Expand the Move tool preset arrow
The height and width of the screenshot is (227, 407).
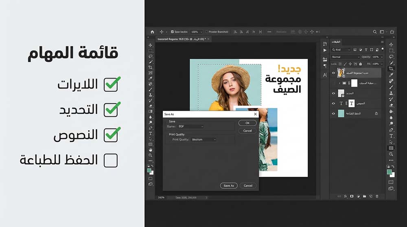pyautogui.click(x=166, y=32)
